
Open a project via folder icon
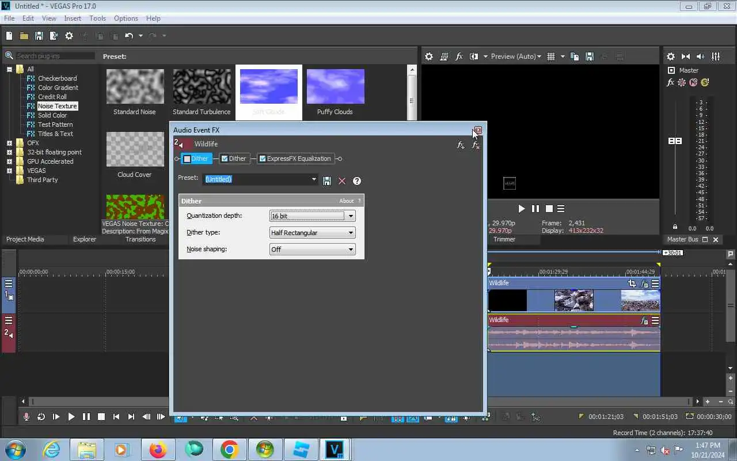[24, 36]
